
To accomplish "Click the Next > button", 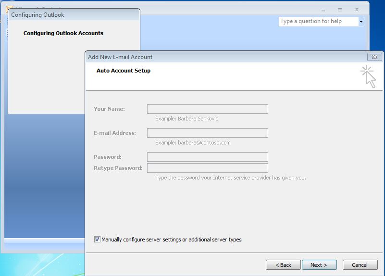I will (x=319, y=265).
